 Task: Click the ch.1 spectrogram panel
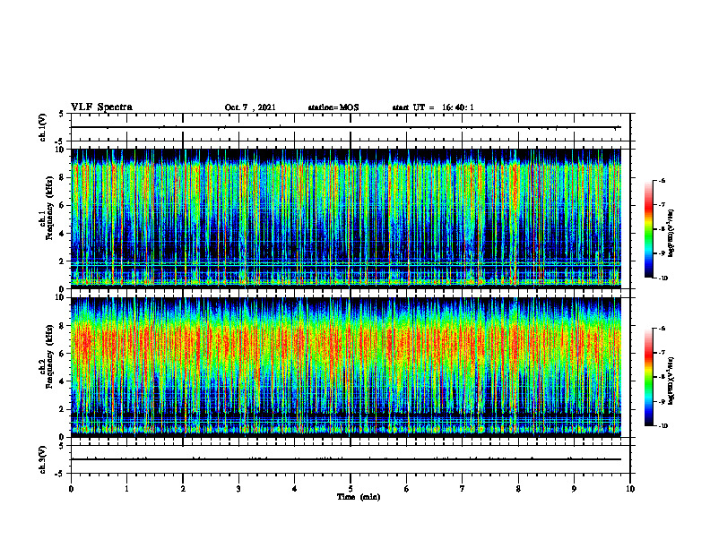pos(346,218)
